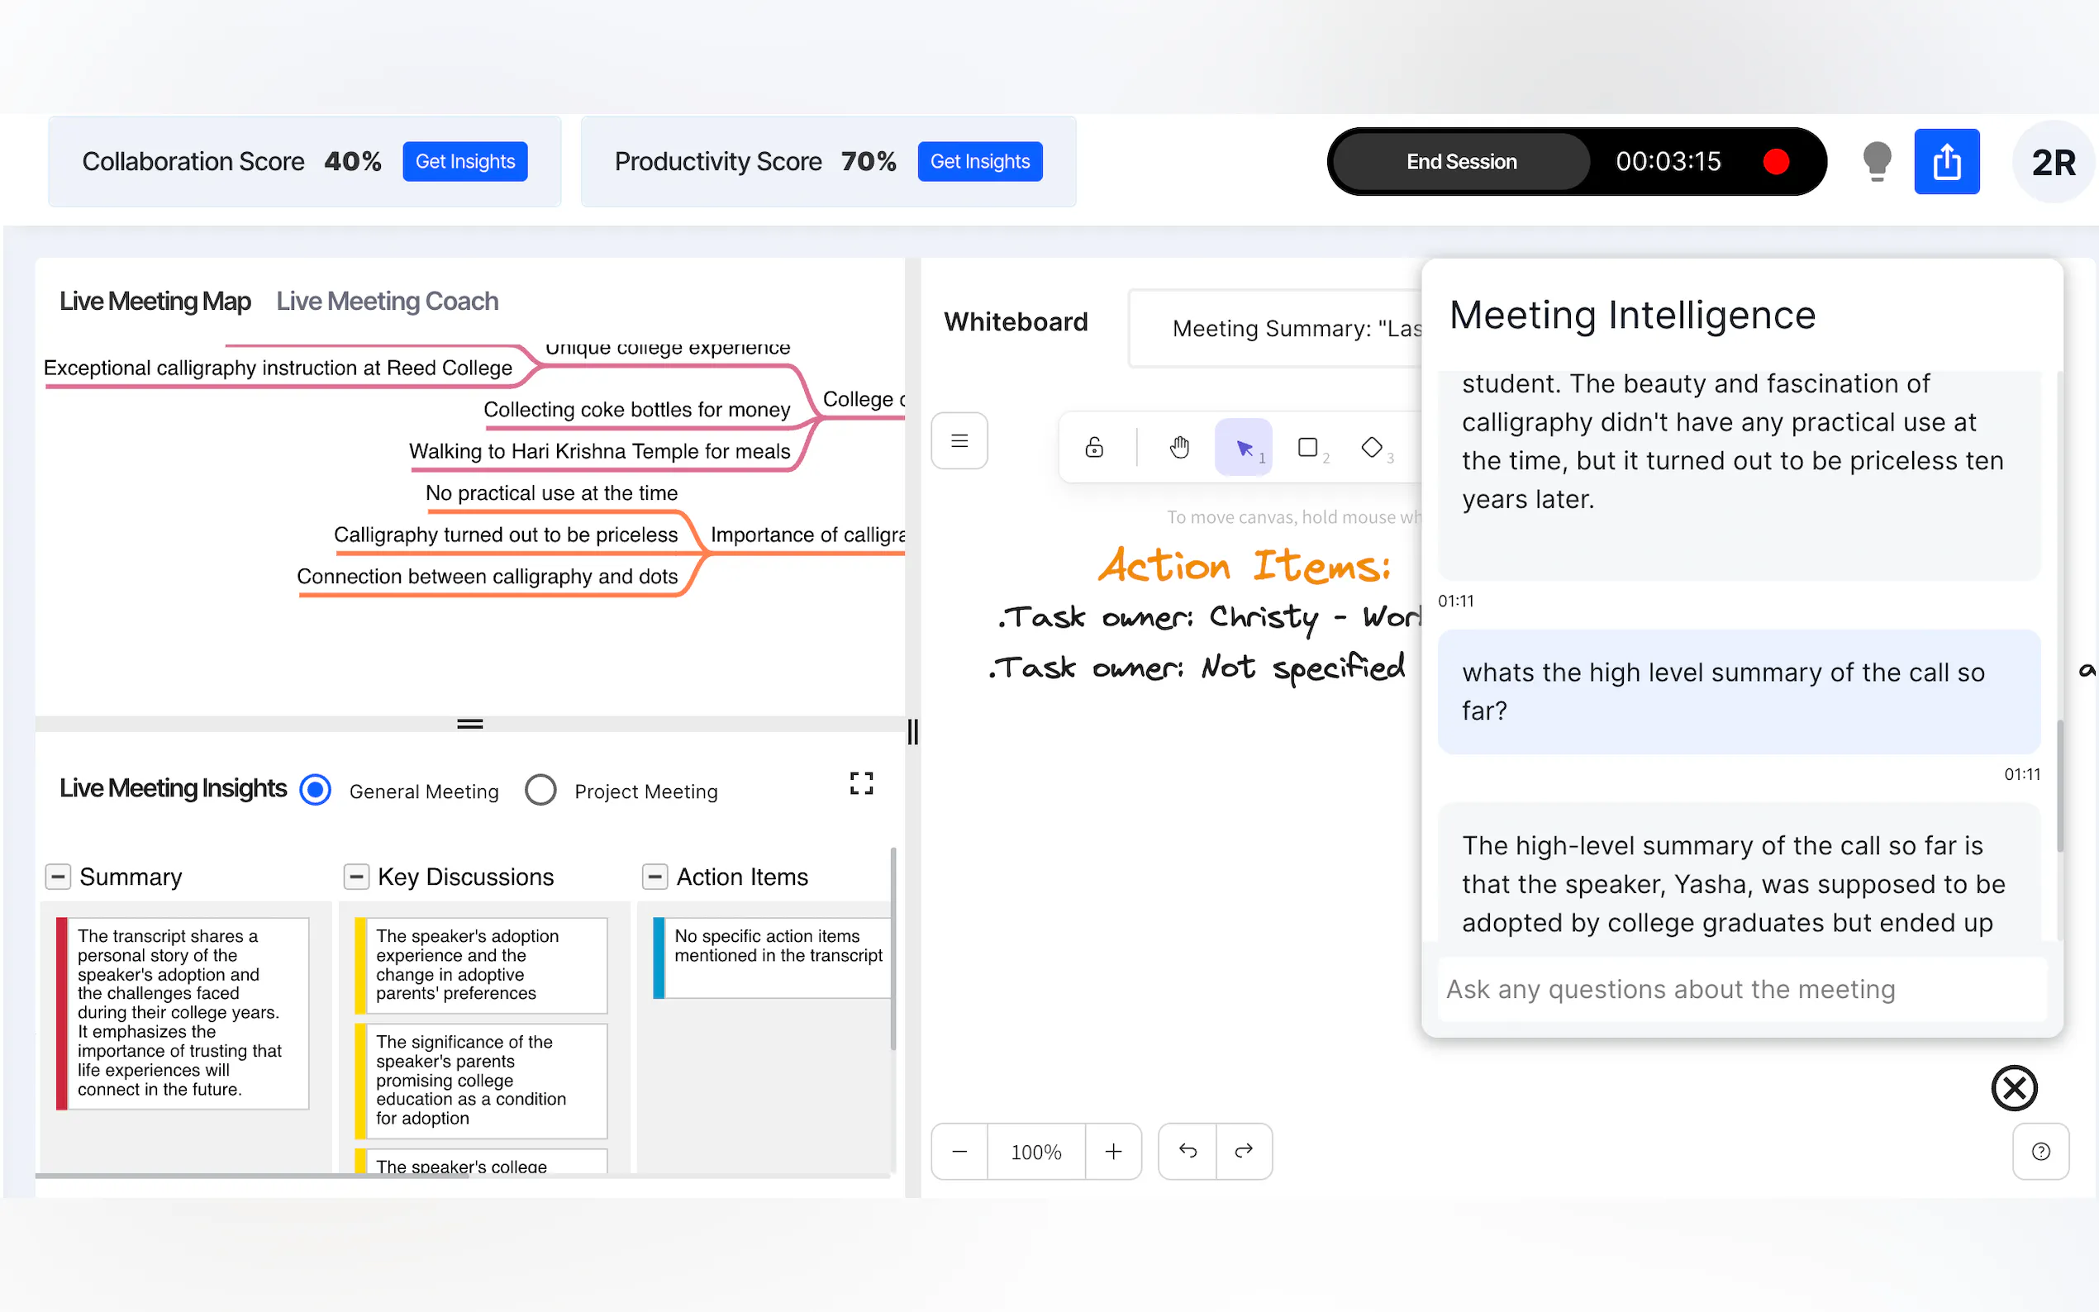Select the arrow selection tool
Viewport: 2099px width, 1312px height.
click(x=1244, y=447)
